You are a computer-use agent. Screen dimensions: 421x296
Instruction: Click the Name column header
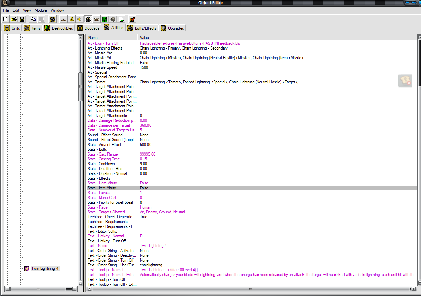click(x=112, y=38)
